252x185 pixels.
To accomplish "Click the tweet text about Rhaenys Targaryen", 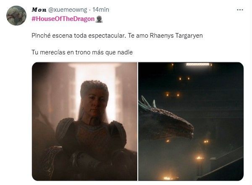I will 117,36.
